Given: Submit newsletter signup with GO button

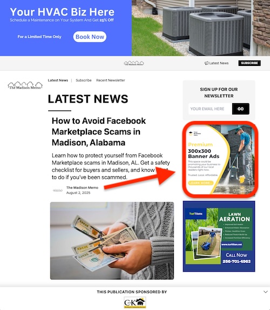Looking at the screenshot, I should click(240, 109).
